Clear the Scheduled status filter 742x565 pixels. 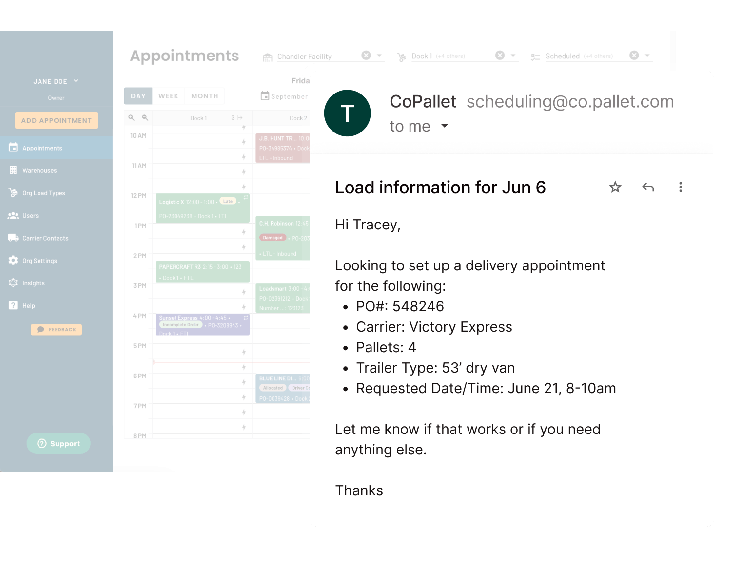634,55
